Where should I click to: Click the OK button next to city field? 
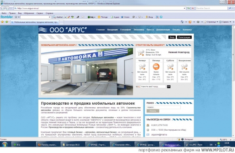click(169, 86)
